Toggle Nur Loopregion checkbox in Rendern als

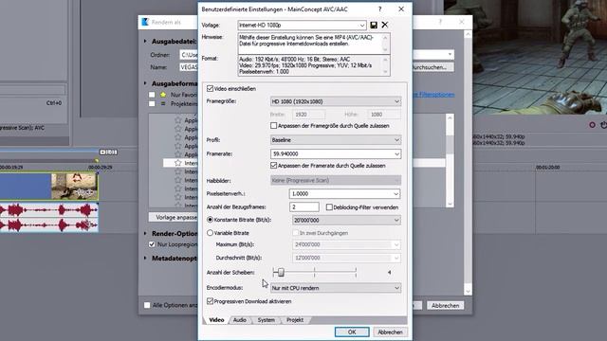152,244
